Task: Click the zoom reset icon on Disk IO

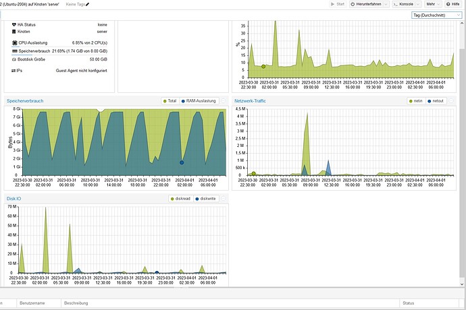Action: coord(223,198)
